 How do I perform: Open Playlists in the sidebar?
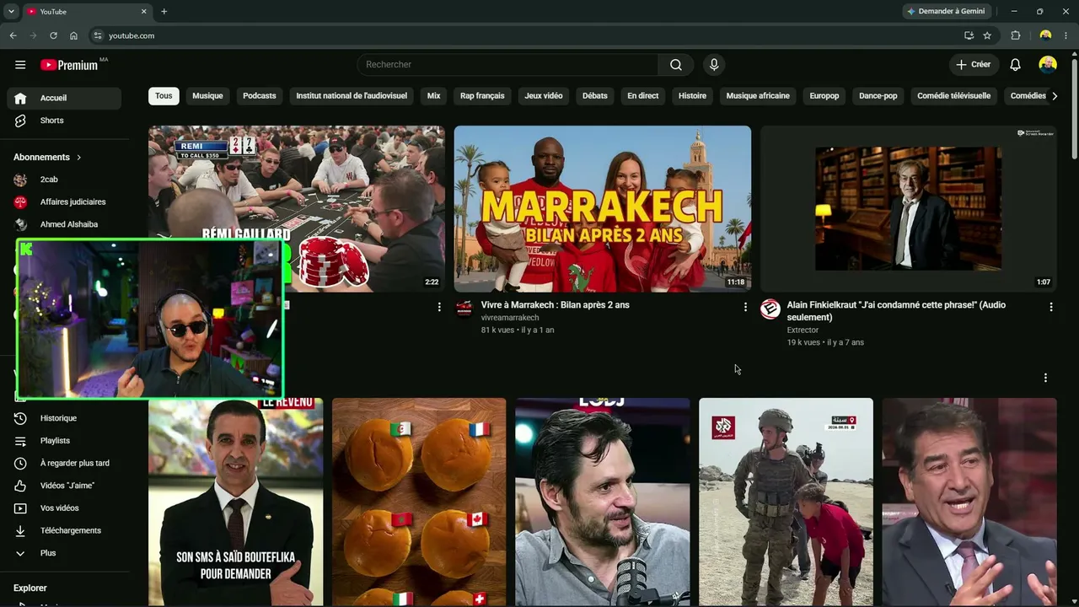tap(64, 441)
